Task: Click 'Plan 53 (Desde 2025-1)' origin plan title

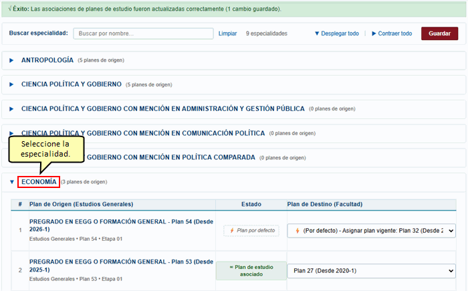Action: (x=121, y=266)
